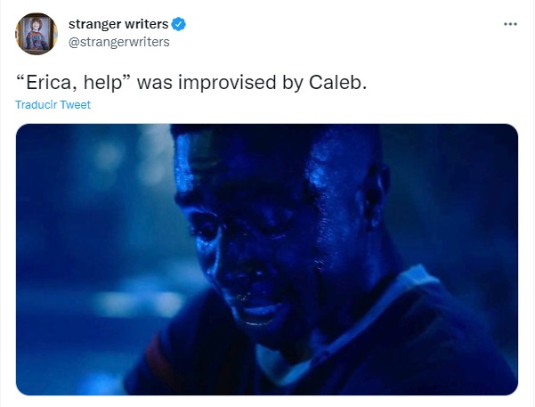Screen dimensions: 535x407
Task: Click the word Caleb in the tweet
Action: tap(337, 83)
